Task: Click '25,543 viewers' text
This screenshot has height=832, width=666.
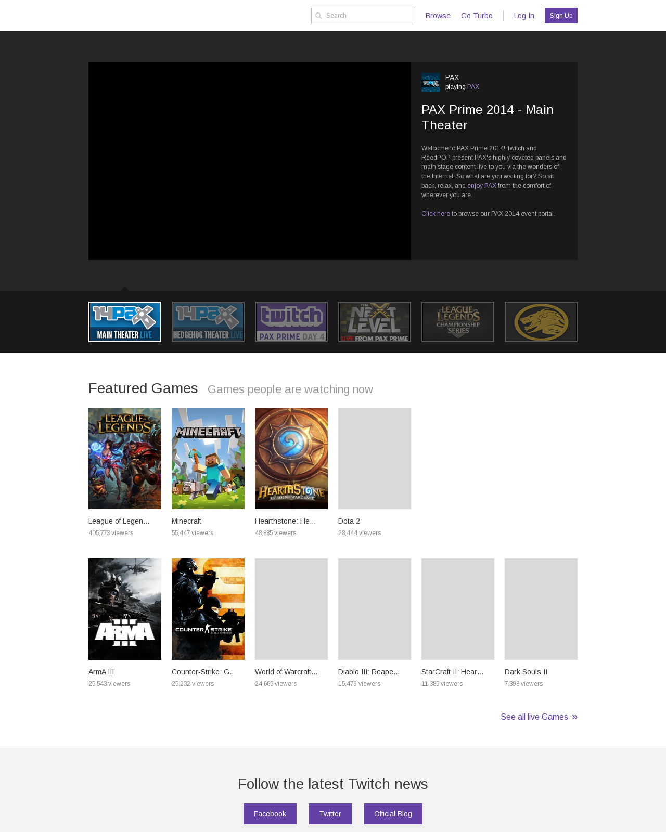Action: pos(109,684)
